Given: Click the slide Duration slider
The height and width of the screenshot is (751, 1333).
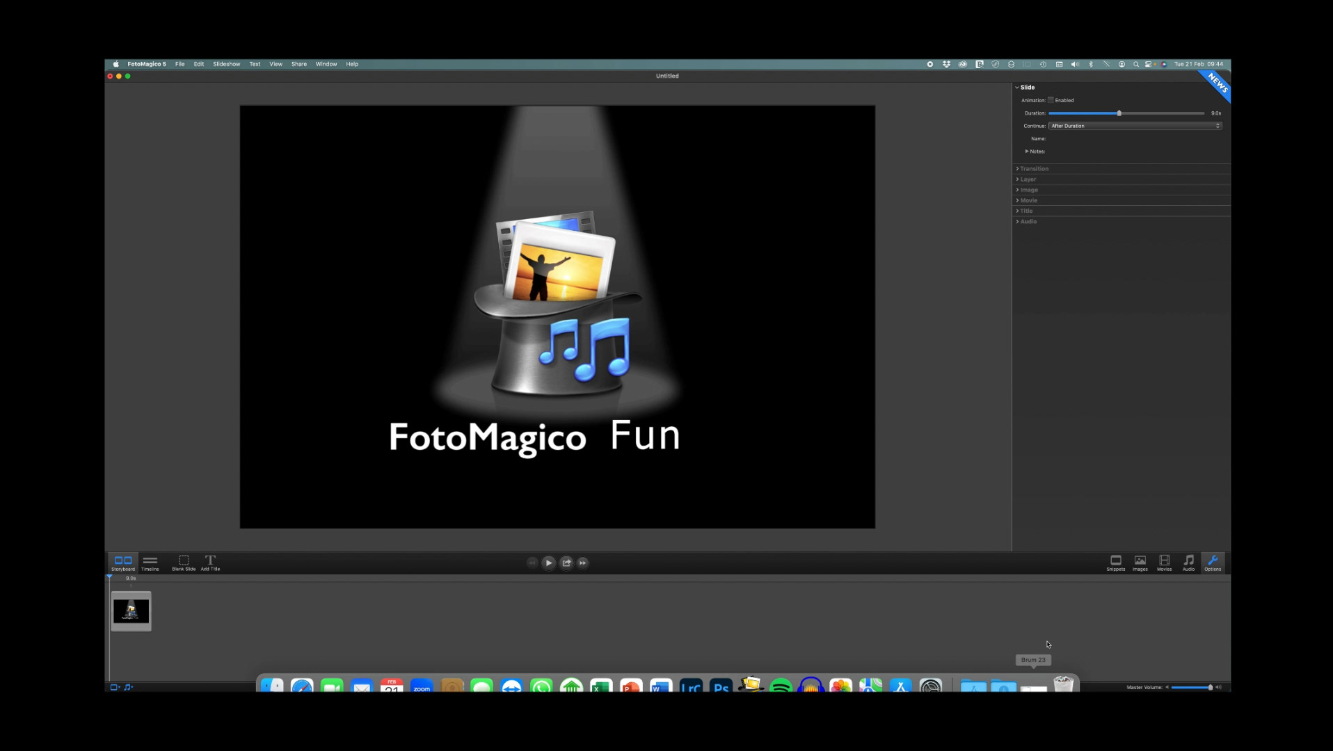Looking at the screenshot, I should point(1126,113).
